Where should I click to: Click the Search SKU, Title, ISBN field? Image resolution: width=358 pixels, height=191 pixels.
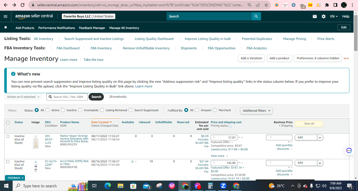67,97
